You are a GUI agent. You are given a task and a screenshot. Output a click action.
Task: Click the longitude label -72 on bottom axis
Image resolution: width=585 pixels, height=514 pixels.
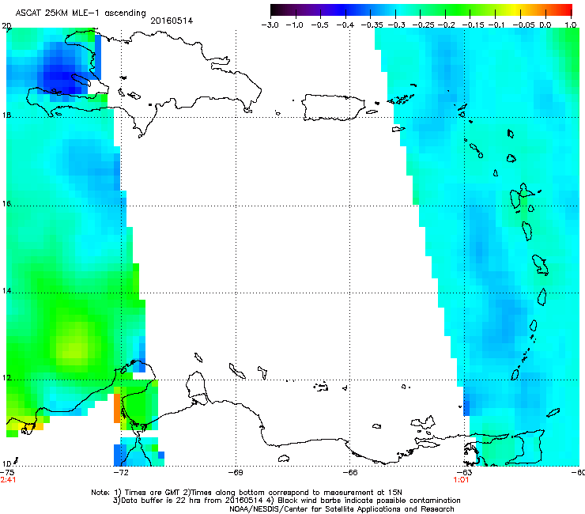pos(121,473)
